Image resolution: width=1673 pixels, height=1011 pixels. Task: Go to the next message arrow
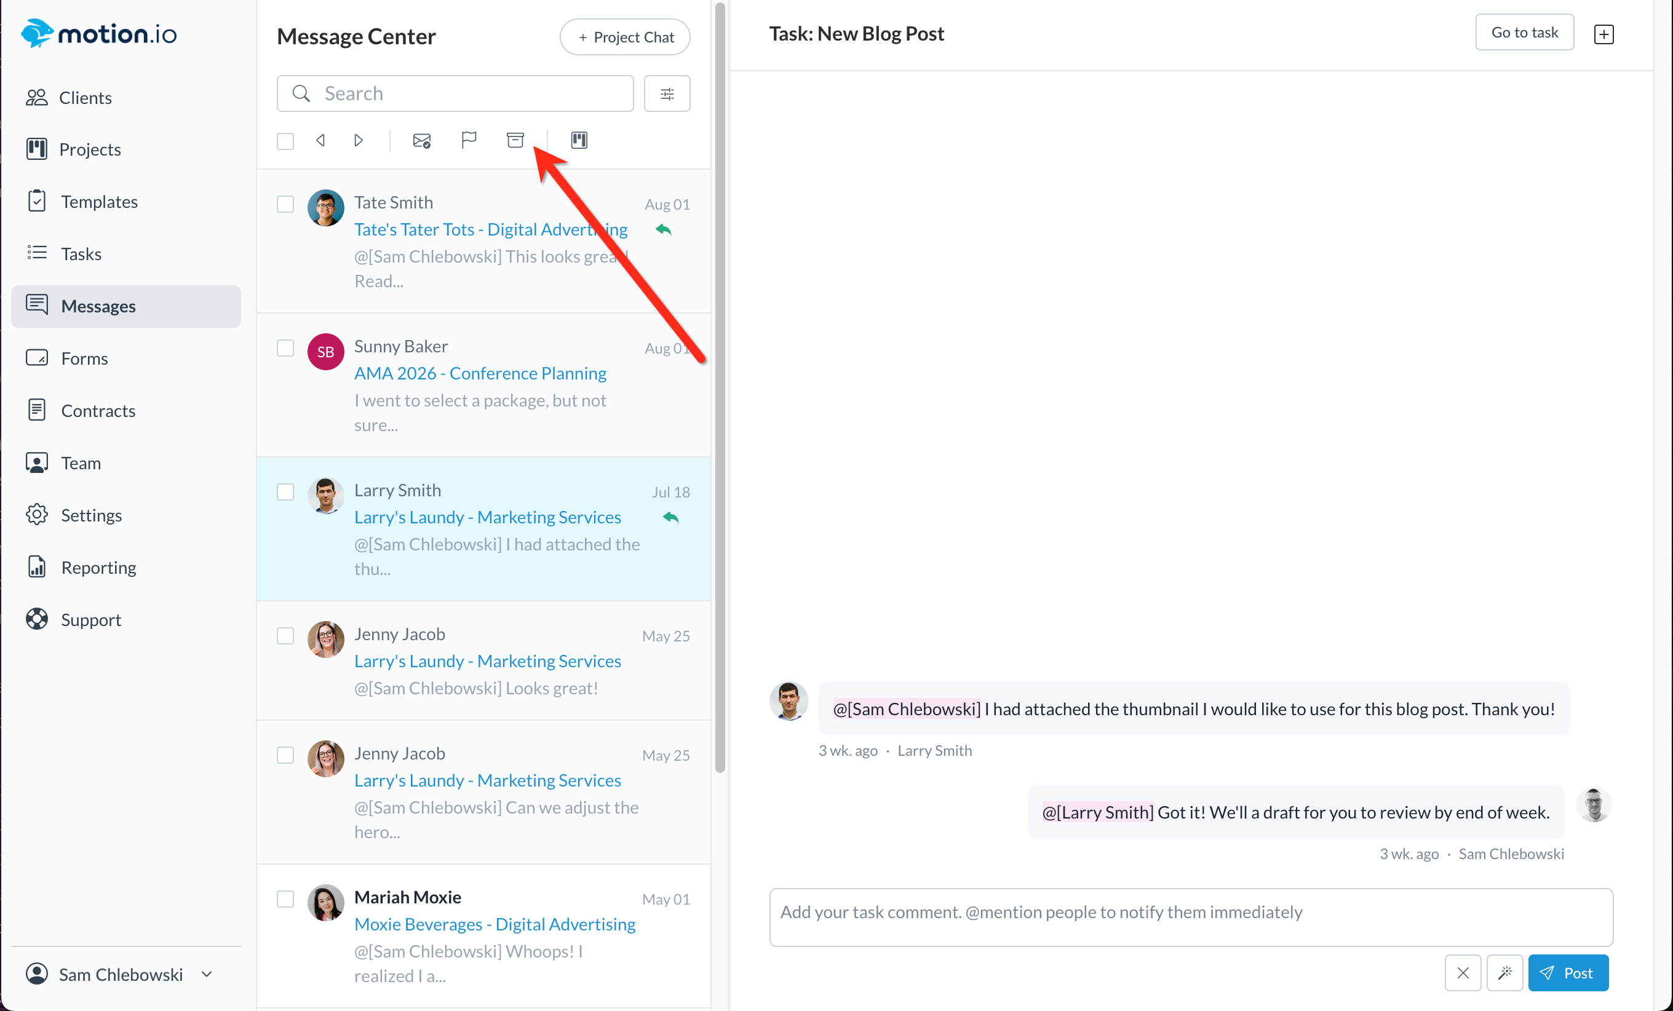coord(359,140)
